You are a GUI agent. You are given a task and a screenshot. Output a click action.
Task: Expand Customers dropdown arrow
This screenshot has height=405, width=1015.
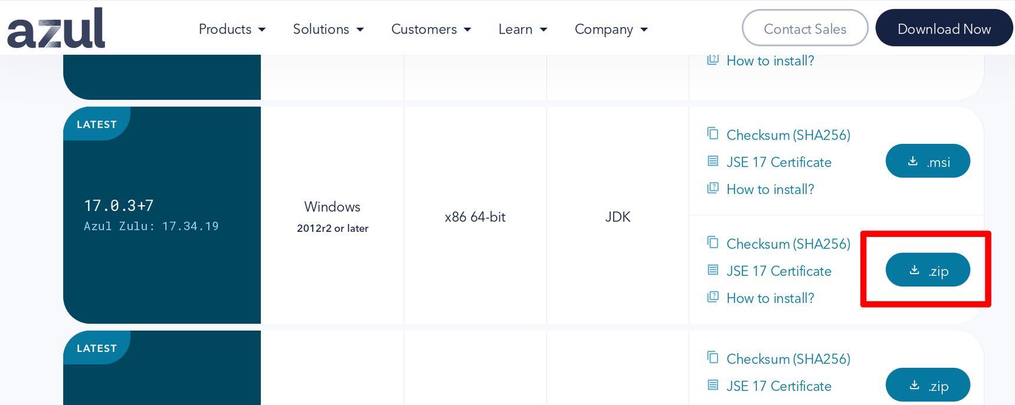click(467, 29)
